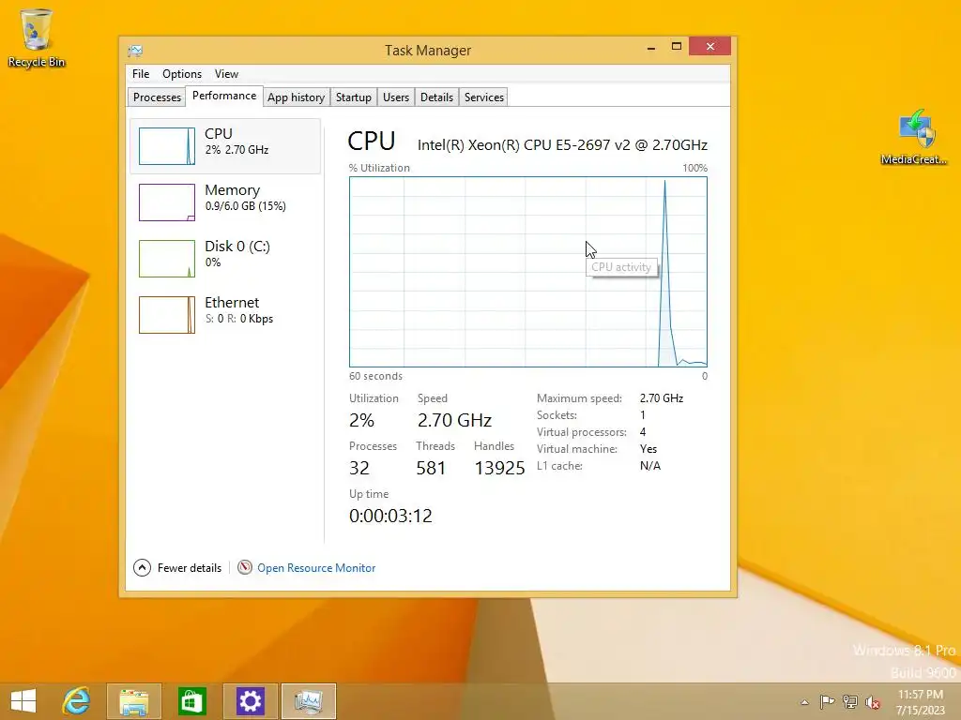The width and height of the screenshot is (961, 720).
Task: Click the Handles value 13925
Action: (499, 468)
